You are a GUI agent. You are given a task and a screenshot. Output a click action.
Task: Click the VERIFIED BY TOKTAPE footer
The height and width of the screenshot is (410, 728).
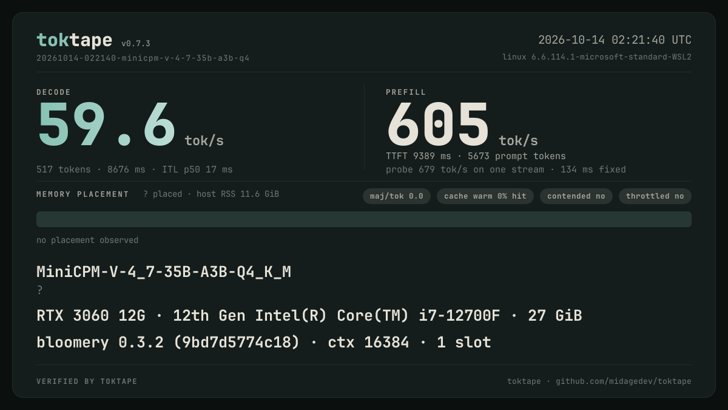(87, 381)
